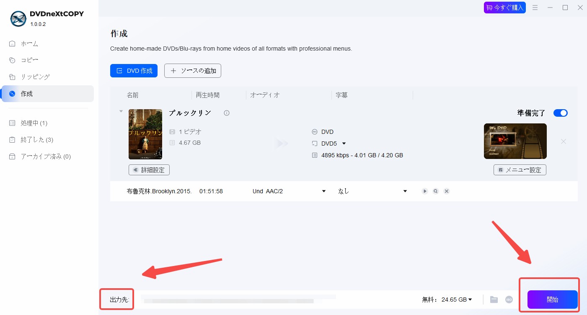
Task: Click file name 布鲁克林.Brooklyn.2015.
Action: [159, 191]
